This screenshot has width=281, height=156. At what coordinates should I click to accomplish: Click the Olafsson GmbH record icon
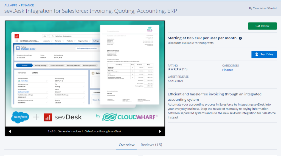(x=18, y=48)
